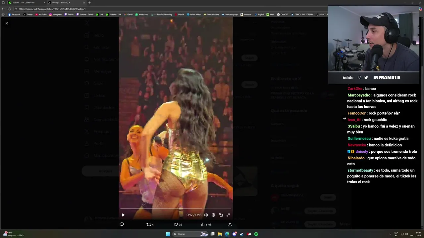
Task: Like the post with 35 likes
Action: 178,224
